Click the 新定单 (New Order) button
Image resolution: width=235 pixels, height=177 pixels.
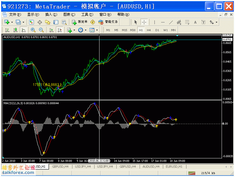80,22
